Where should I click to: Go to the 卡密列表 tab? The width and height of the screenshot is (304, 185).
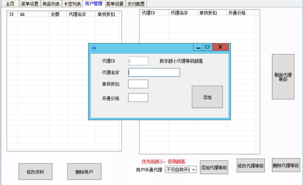(x=72, y=4)
